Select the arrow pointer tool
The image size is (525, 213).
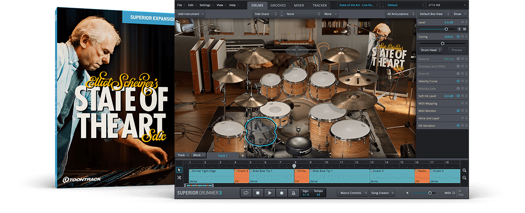tap(179, 170)
